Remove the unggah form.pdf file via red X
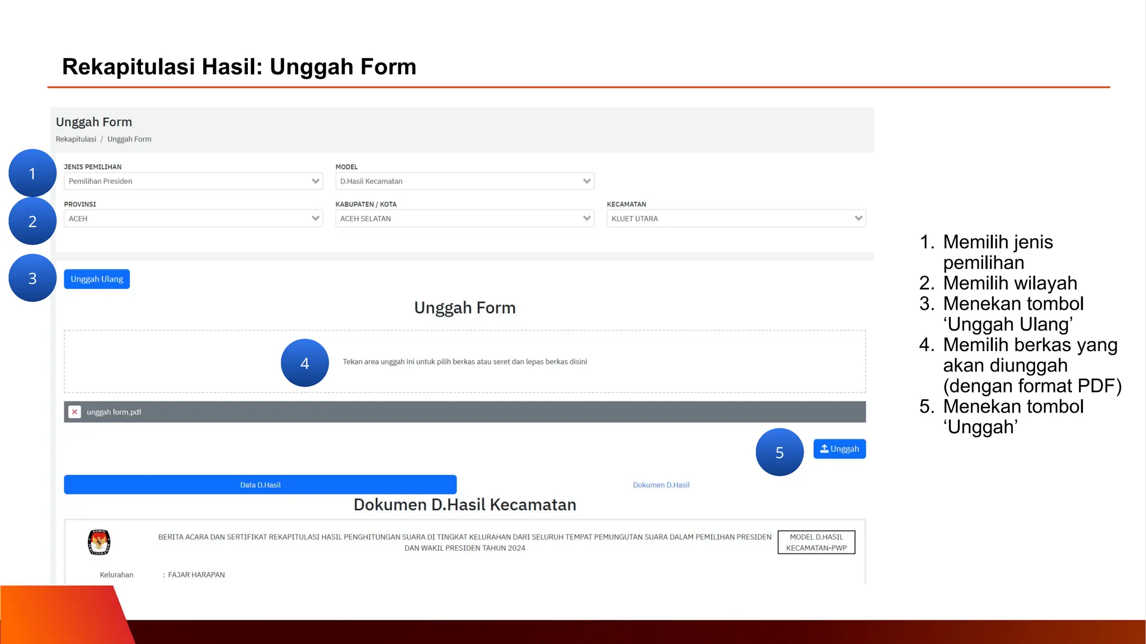The image size is (1146, 644). (74, 412)
